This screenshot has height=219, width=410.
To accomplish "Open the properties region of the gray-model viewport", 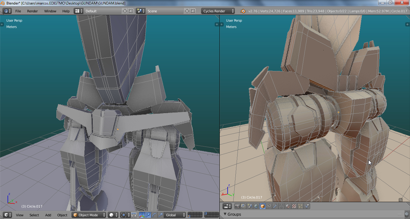I will pos(217,24).
